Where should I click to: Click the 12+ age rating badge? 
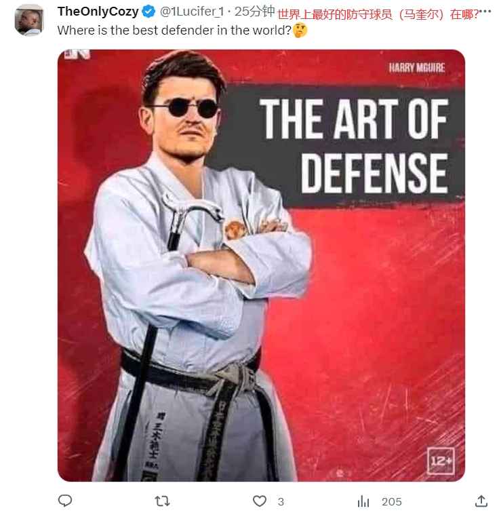(x=441, y=461)
